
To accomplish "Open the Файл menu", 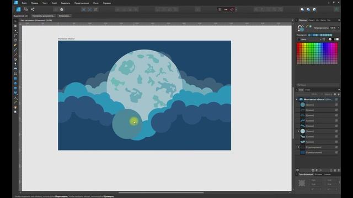I will pos(24,3).
